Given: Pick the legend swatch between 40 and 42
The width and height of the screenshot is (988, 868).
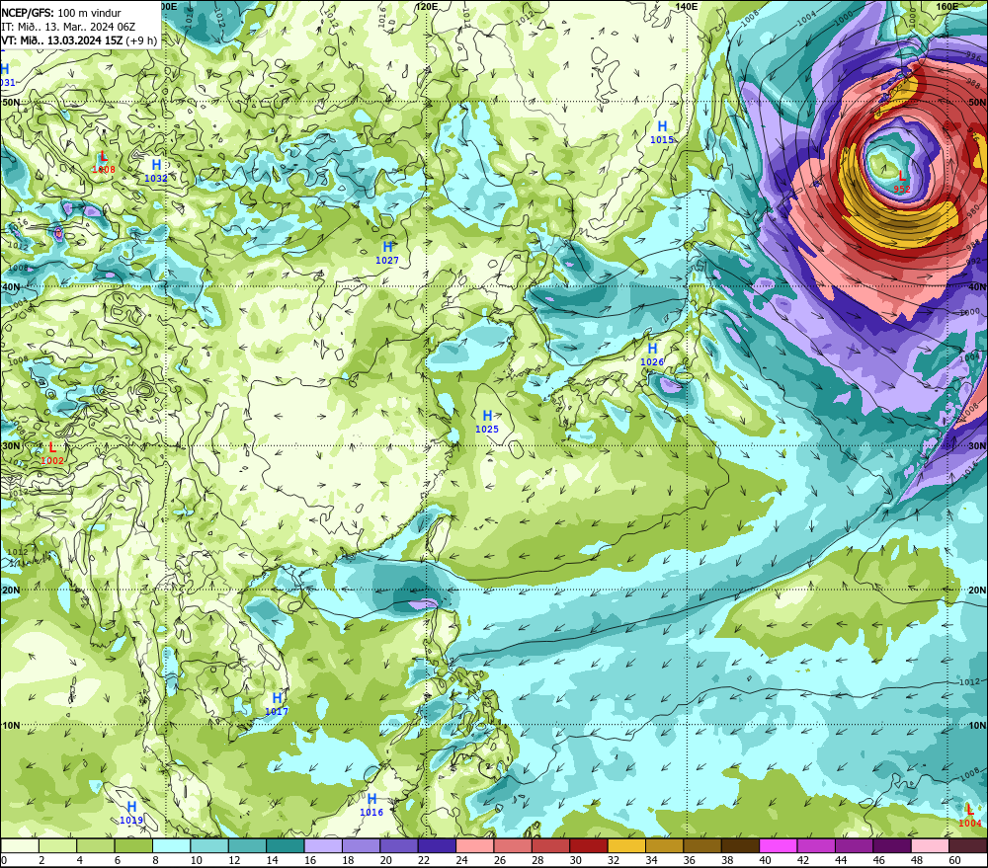Looking at the screenshot, I should pos(779,845).
